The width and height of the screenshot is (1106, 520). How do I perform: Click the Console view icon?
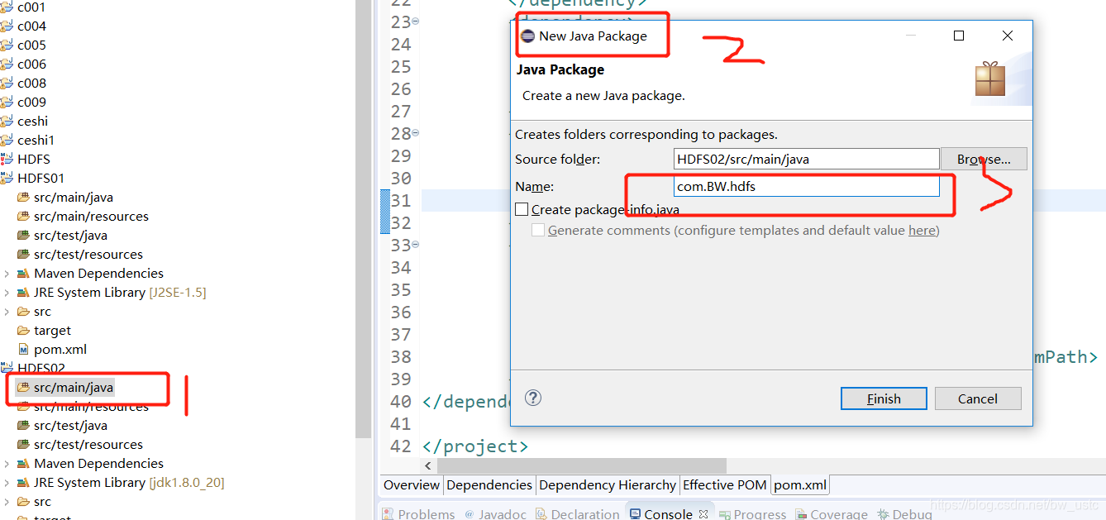click(x=635, y=514)
